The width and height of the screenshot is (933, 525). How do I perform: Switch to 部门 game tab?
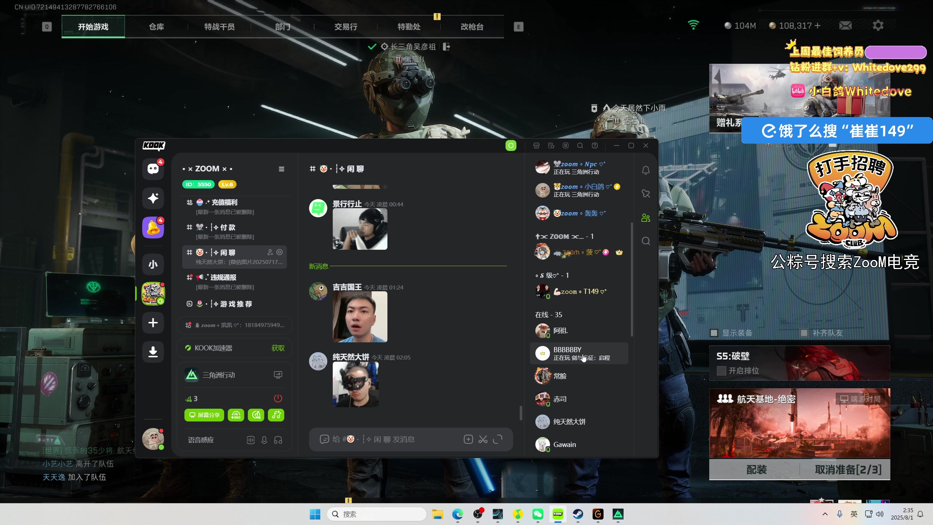[282, 27]
